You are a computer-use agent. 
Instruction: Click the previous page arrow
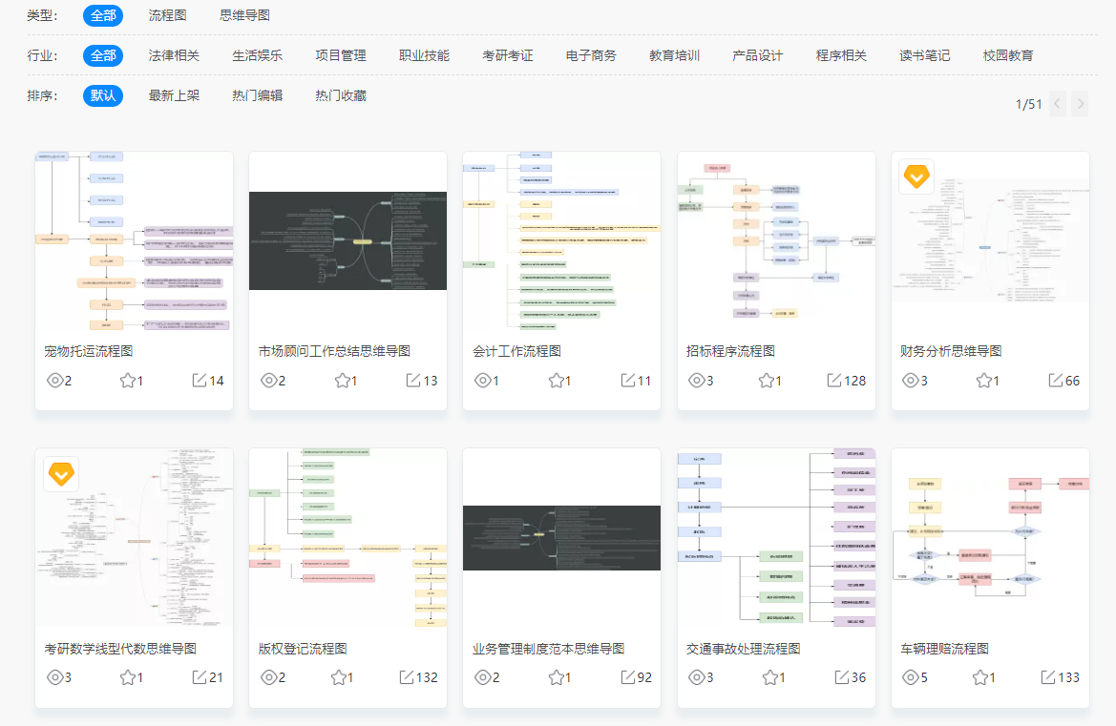pyautogui.click(x=1057, y=103)
